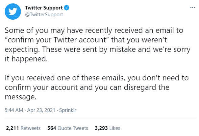Click the white bird logo in the avatar
The image size is (199, 136).
(x=13, y=12)
